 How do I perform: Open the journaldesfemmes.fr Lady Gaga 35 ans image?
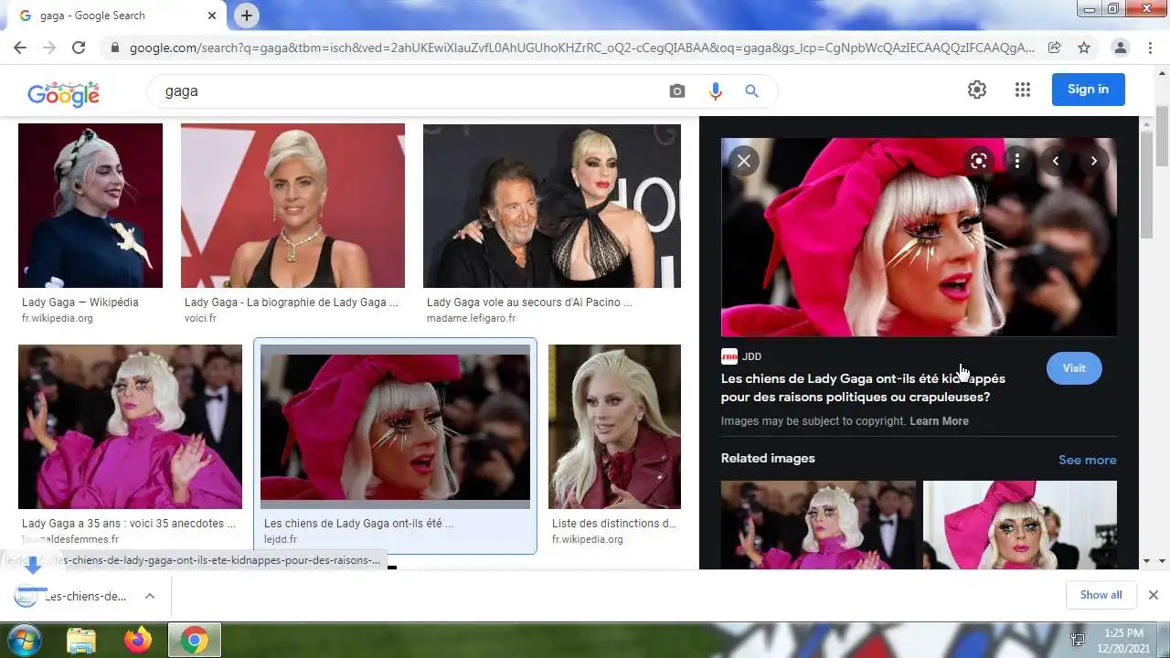(x=130, y=427)
